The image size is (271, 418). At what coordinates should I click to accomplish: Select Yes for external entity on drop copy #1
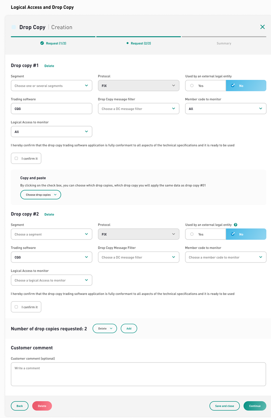(206, 86)
